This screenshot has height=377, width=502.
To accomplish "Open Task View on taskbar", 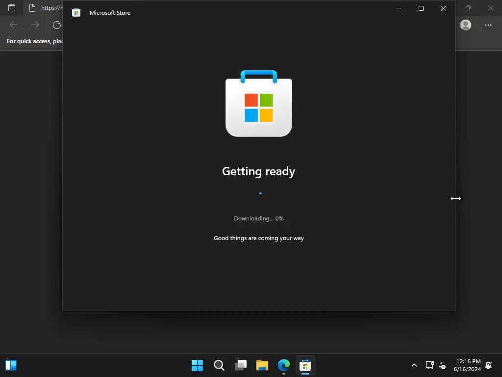I will (241, 365).
